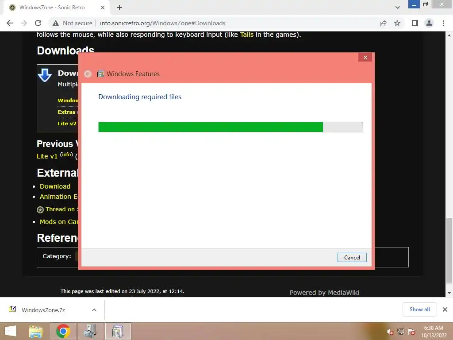Screen dimensions: 453x340
Task: Open the Control Panel taskbar item
Action: (90, 331)
